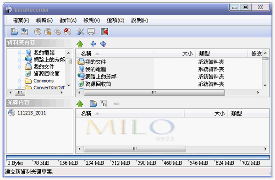Open the 選項(O) menu
Image resolution: width=275 pixels, height=180 pixels.
[115, 20]
